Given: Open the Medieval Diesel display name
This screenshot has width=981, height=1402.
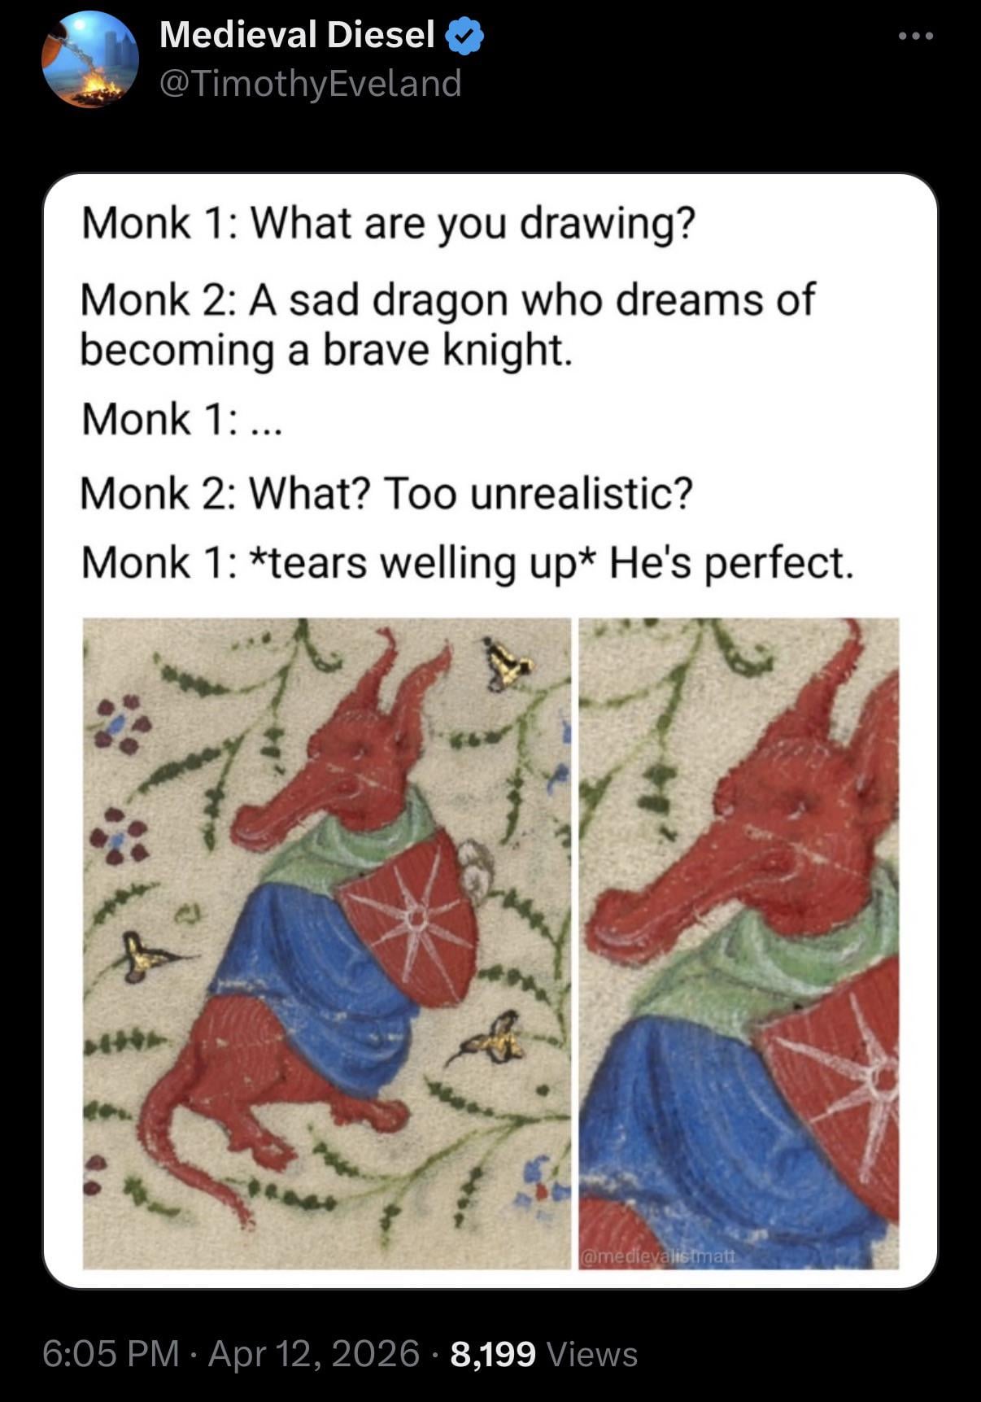Looking at the screenshot, I should pyautogui.click(x=297, y=35).
